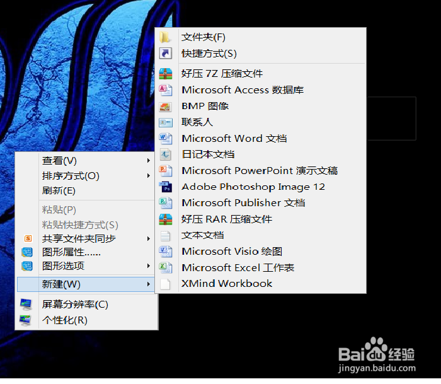Choose Microsoft Visio 绘图 entry
441x384 pixels.
point(261,252)
